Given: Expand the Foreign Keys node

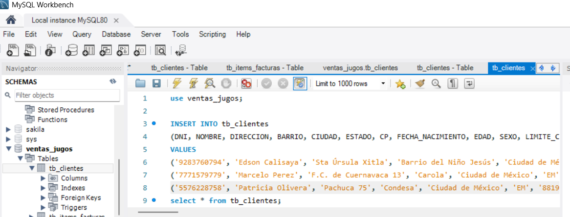Looking at the screenshot, I should pos(43,198).
